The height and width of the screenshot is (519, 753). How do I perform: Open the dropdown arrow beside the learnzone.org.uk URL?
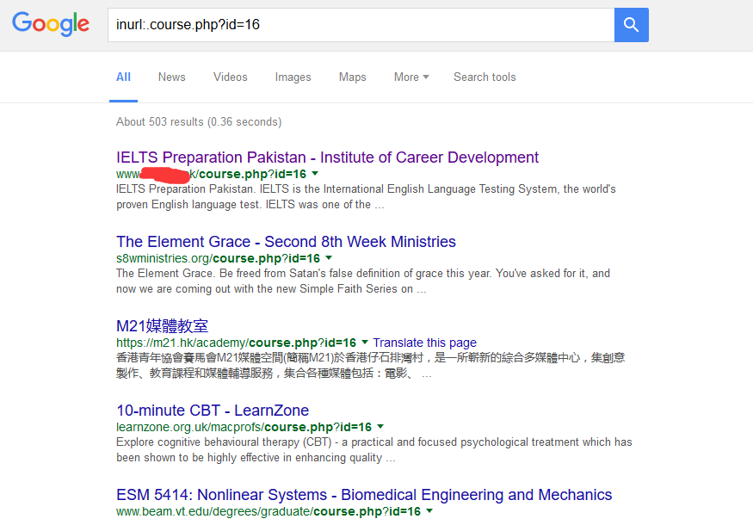pyautogui.click(x=380, y=426)
